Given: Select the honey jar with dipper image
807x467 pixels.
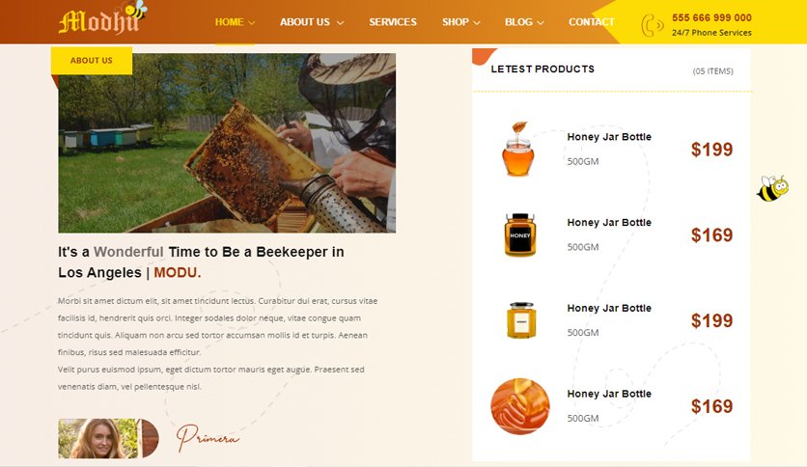Looking at the screenshot, I should (x=518, y=150).
